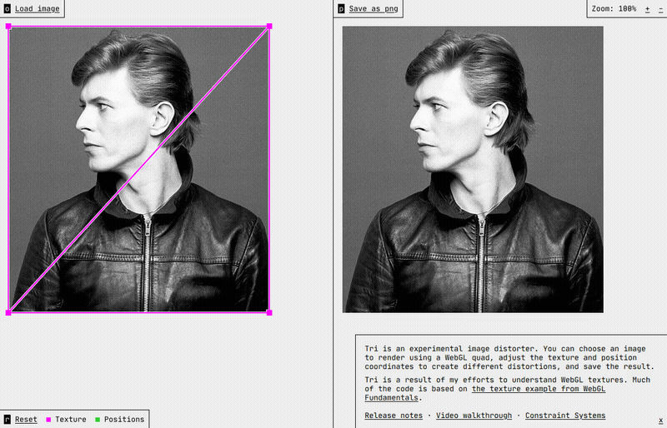This screenshot has width=667, height=428.
Task: Click the green Positions color square
Action: [98, 420]
